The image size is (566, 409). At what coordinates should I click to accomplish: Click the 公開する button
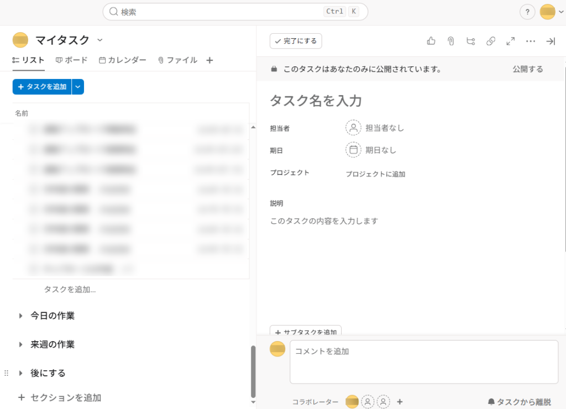tap(527, 69)
